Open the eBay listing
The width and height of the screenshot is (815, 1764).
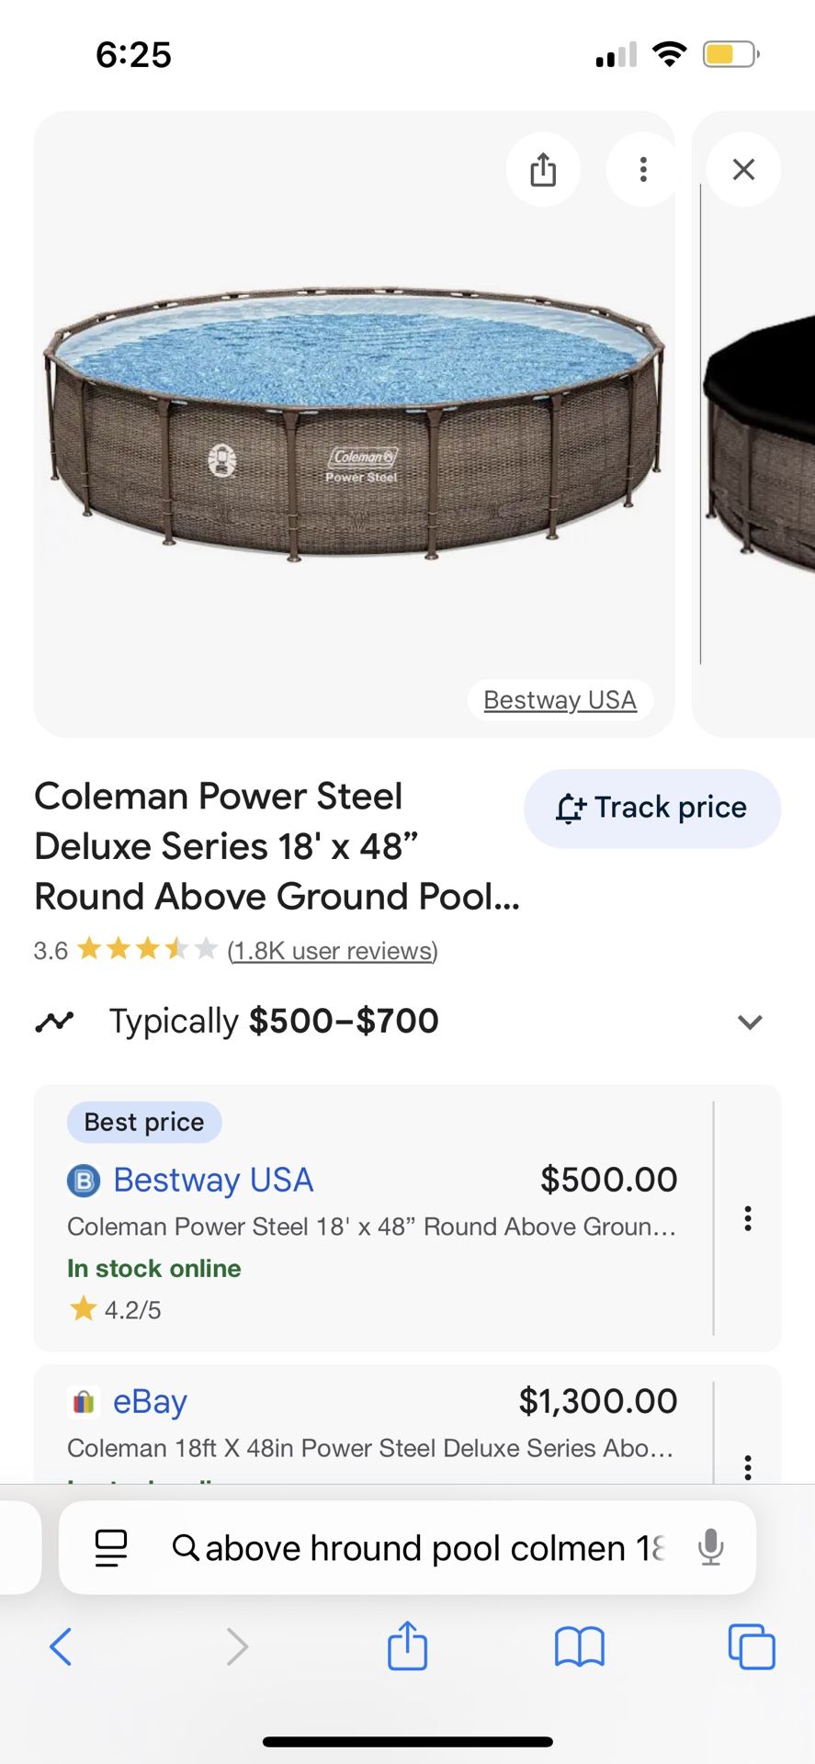point(150,1402)
